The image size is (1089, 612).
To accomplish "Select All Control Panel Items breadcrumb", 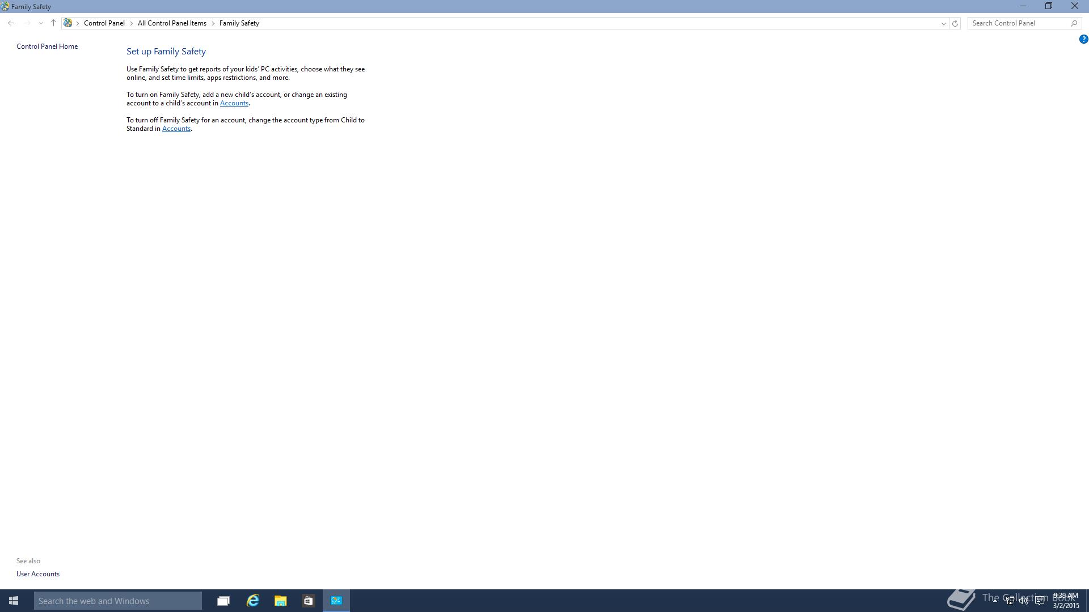I will 172,23.
